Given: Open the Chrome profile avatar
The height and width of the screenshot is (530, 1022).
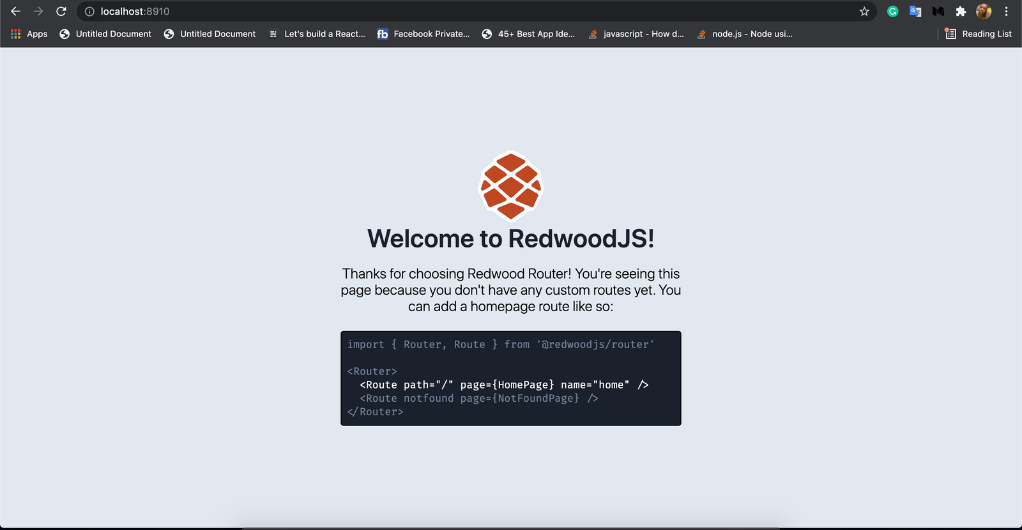Looking at the screenshot, I should 984,11.
